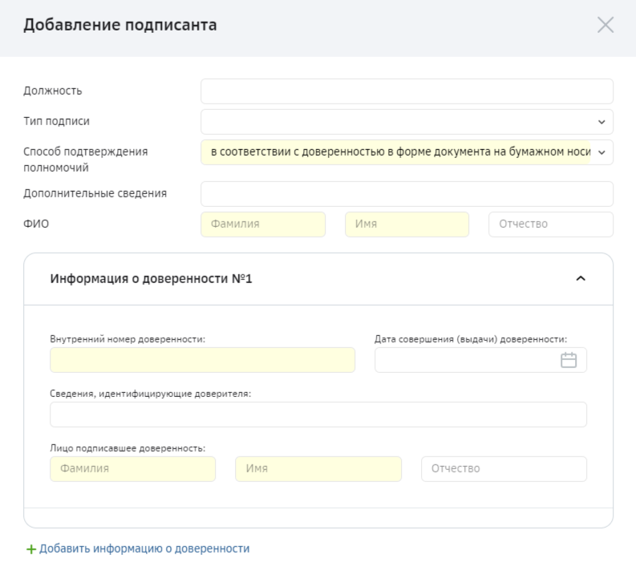Collapse Информация о доверенности №1 section
Image resolution: width=636 pixels, height=575 pixels.
click(581, 278)
